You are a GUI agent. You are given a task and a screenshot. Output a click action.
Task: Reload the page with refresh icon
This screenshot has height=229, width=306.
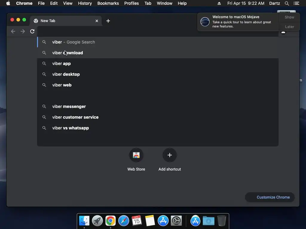click(x=32, y=31)
